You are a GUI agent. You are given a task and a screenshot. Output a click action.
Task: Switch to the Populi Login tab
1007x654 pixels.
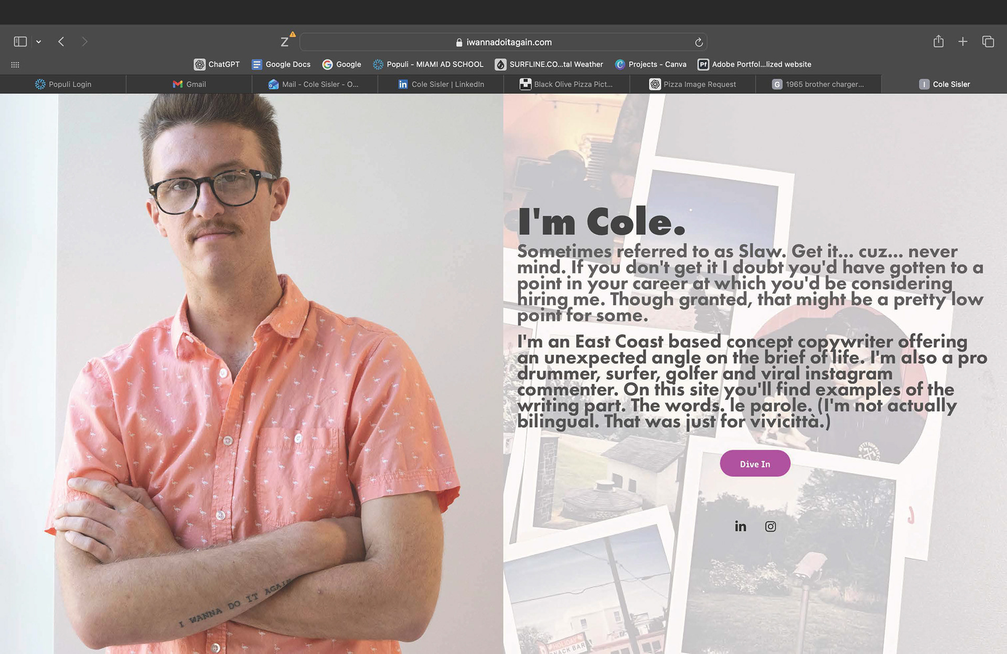(63, 84)
